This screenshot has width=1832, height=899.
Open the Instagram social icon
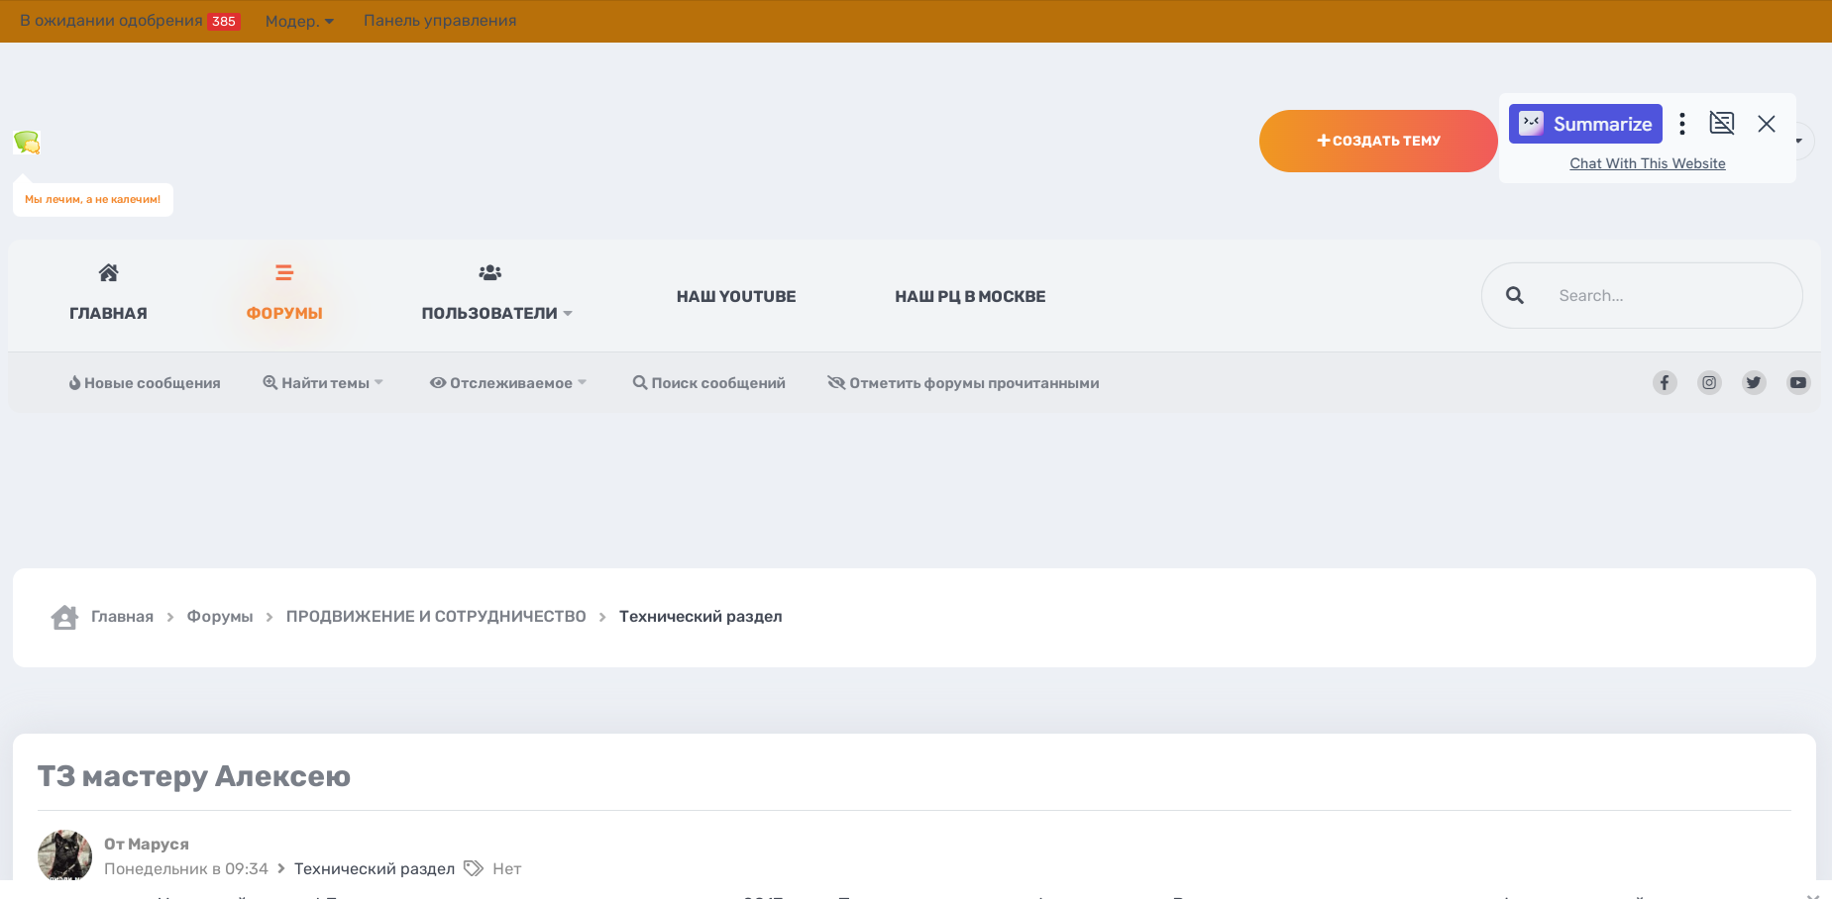tap(1709, 382)
